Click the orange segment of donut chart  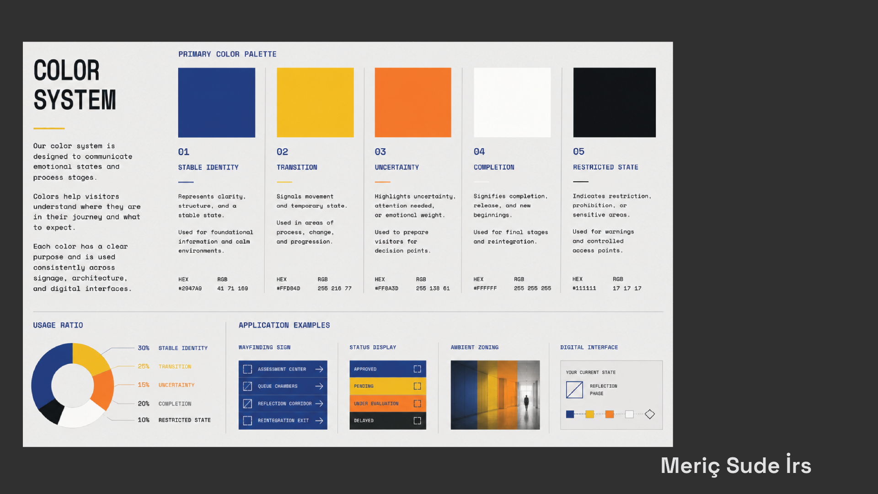click(104, 389)
